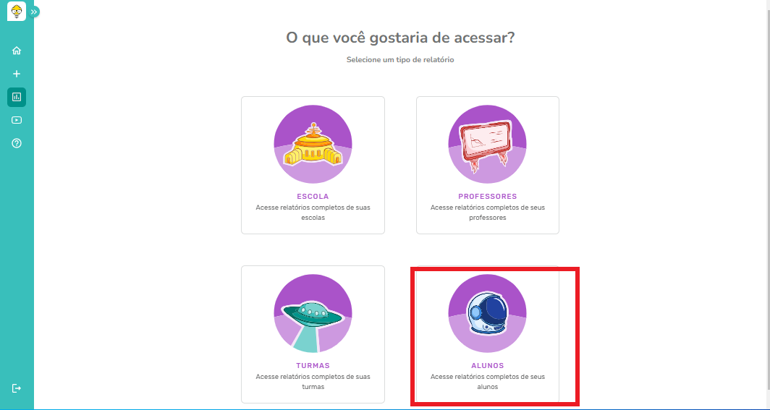Viewport: 770px width, 410px height.
Task: Click the Alunos card description text
Action: coord(488,382)
